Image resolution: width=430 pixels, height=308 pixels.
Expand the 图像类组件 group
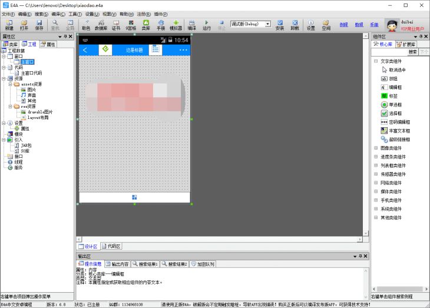pyautogui.click(x=376, y=148)
